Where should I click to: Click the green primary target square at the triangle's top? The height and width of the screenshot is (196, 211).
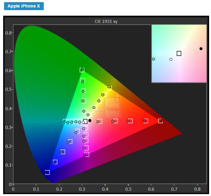tap(82, 70)
